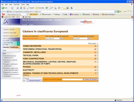Click the Copiere button
The width and height of the screenshot is (134, 102).
coord(87,80)
